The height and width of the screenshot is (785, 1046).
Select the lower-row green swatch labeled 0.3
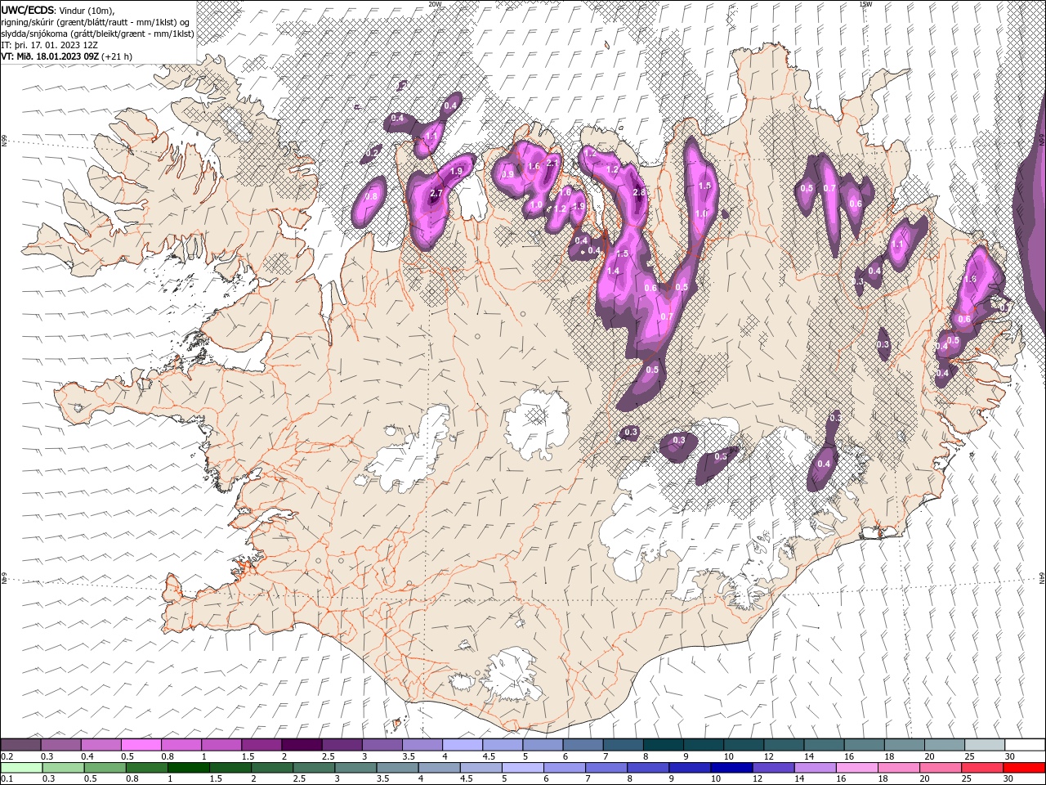pyautogui.click(x=62, y=768)
